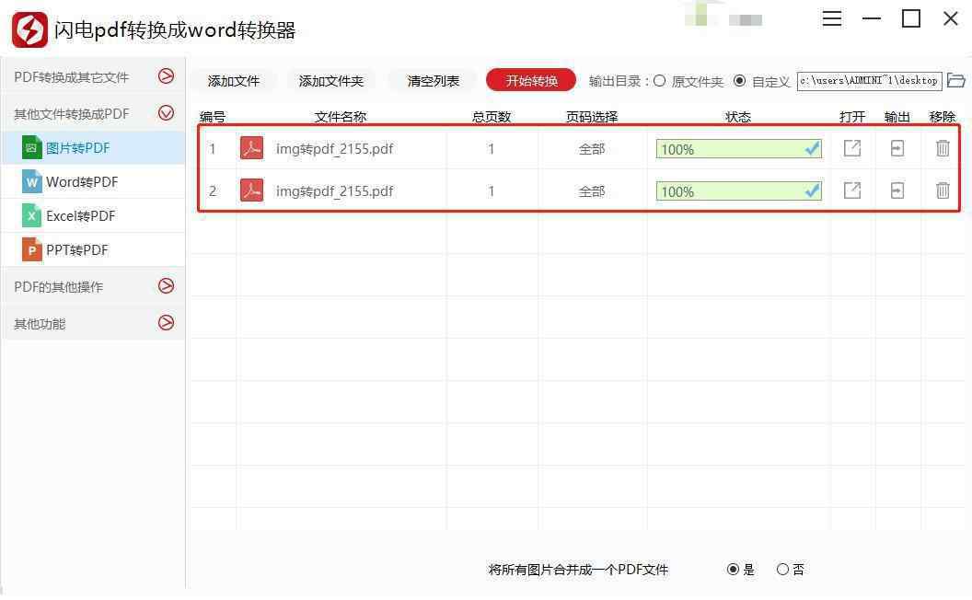The height and width of the screenshot is (600, 972).
Task: Remove row 2 with trash icon
Action: point(943,190)
